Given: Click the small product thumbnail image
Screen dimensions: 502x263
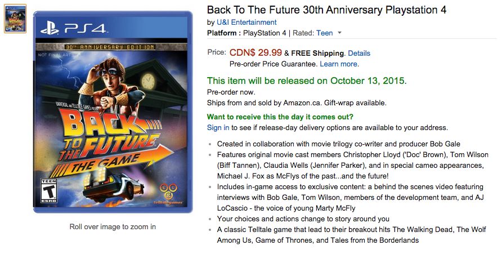Looking at the screenshot, I should click(15, 20).
